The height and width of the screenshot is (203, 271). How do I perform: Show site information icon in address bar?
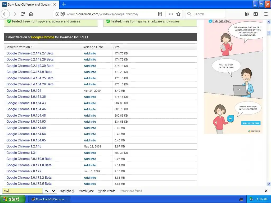(x=57, y=14)
